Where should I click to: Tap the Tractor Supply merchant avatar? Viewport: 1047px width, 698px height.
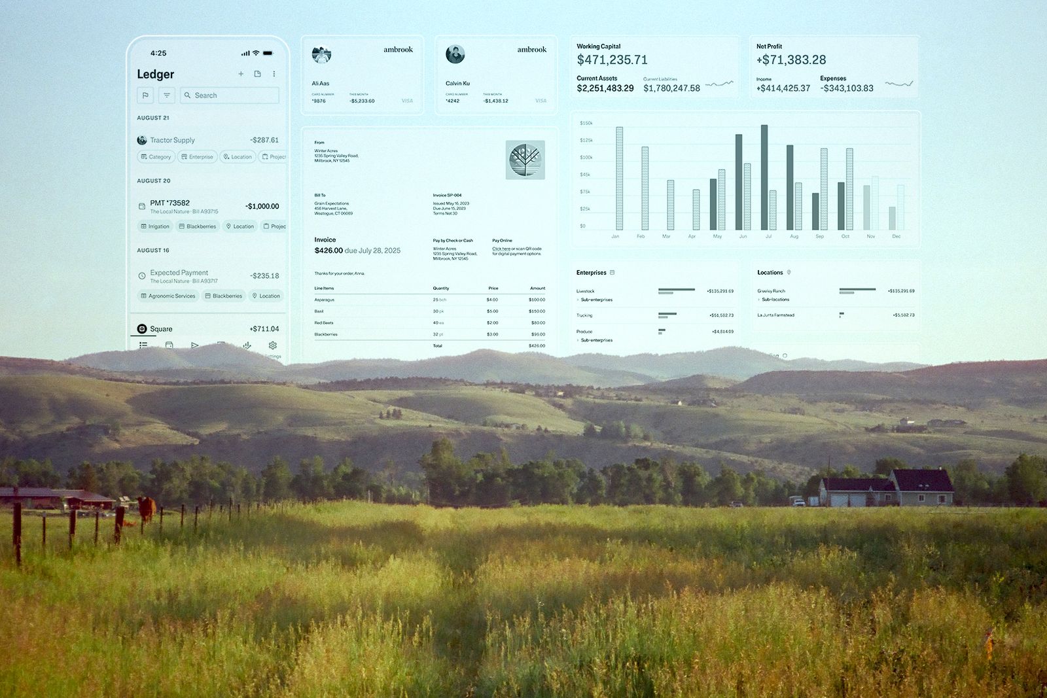point(142,140)
